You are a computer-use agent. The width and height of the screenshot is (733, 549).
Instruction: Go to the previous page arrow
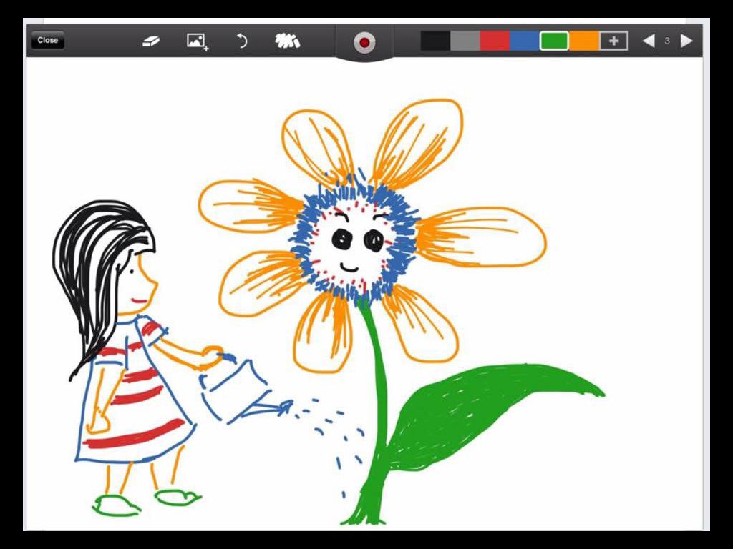click(x=649, y=41)
